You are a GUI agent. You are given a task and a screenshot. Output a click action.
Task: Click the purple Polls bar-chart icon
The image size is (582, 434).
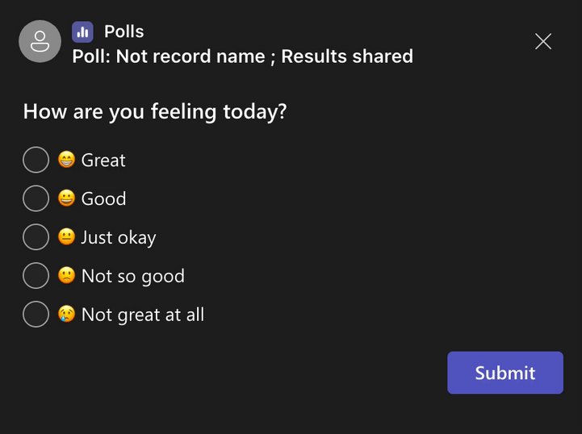[x=82, y=32]
